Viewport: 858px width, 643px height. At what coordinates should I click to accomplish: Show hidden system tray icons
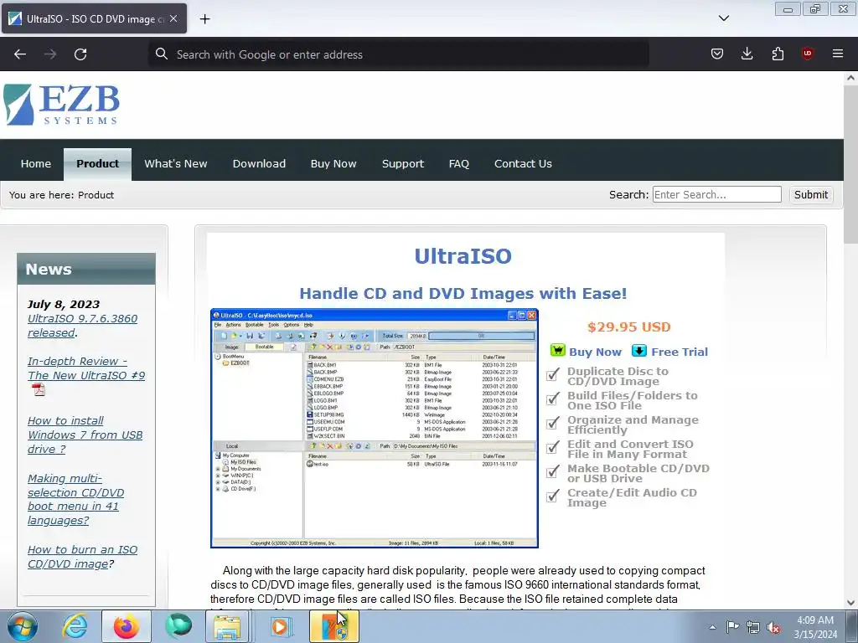[712, 627]
